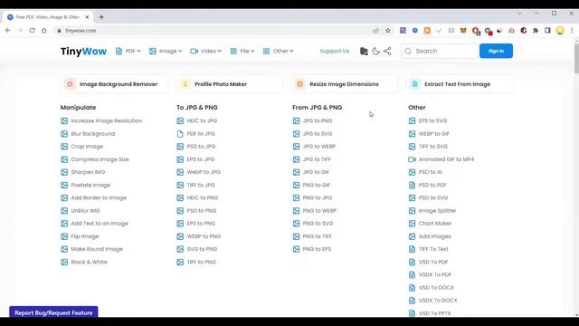
Task: Click the share icon in header
Action: point(387,51)
